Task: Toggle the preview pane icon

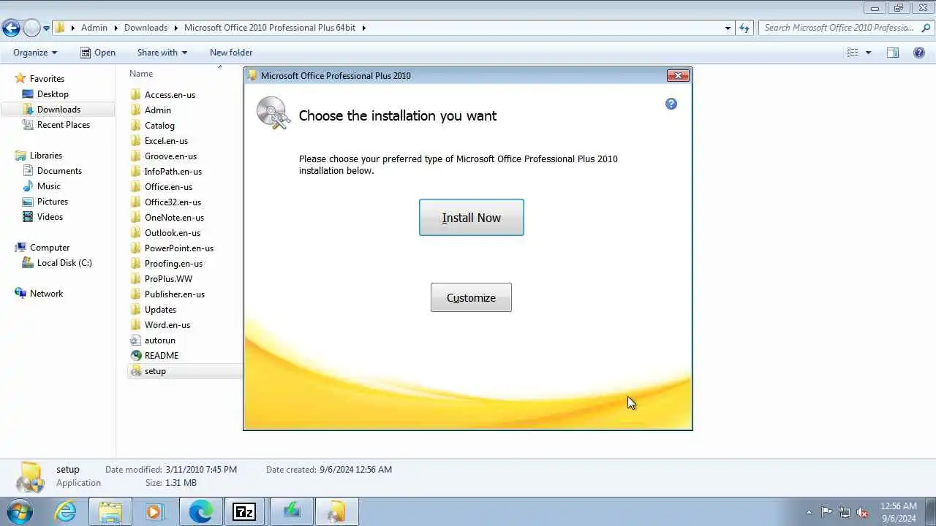Action: pos(892,53)
